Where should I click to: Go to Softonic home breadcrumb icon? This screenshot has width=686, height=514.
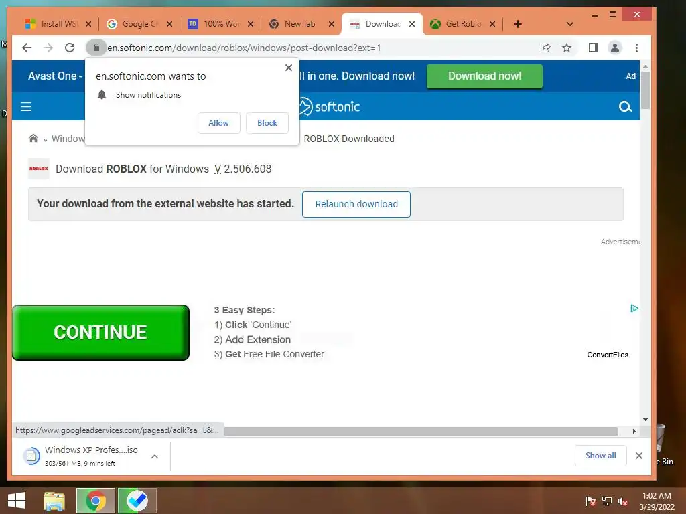pos(33,139)
